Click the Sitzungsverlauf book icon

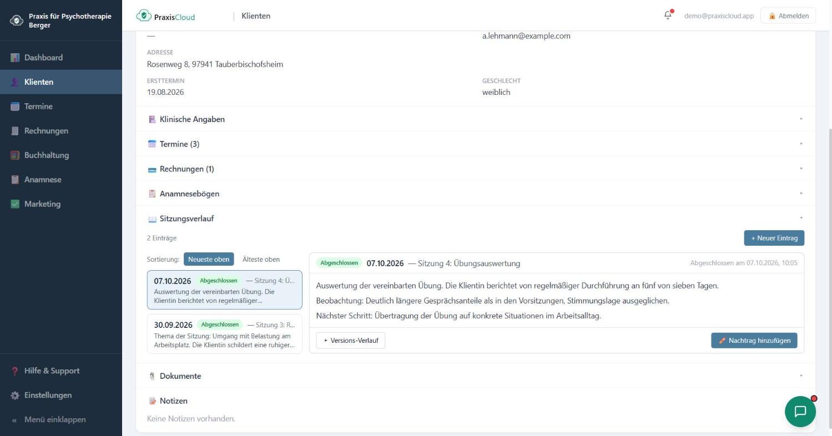coord(152,219)
